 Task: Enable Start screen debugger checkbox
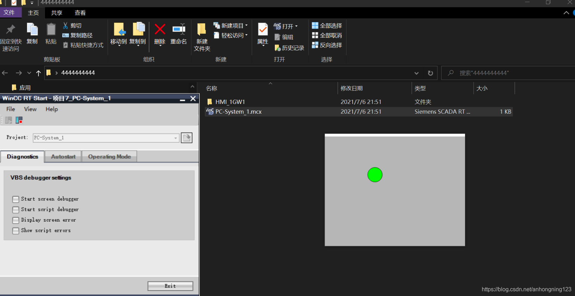pyautogui.click(x=16, y=199)
